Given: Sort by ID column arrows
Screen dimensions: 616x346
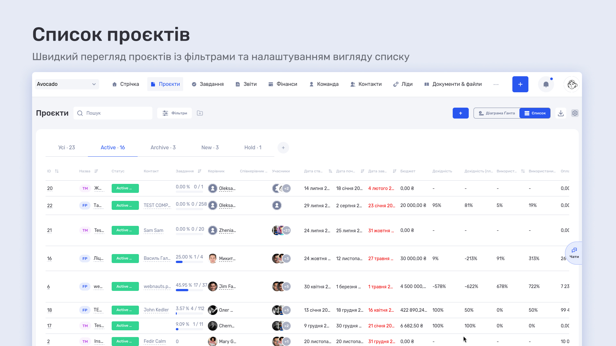Looking at the screenshot, I should pos(57,171).
